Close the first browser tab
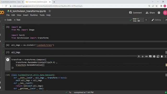The width and height of the screenshot is (167, 94). coord(23,2)
